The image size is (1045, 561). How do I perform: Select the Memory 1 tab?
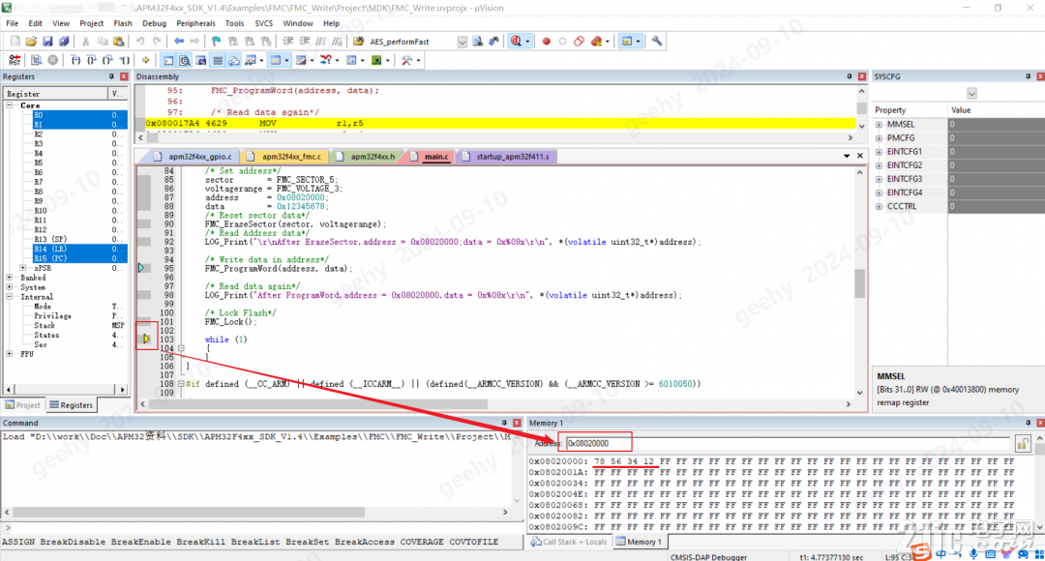tap(639, 542)
